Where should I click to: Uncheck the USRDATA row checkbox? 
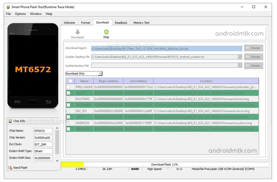click(x=69, y=129)
